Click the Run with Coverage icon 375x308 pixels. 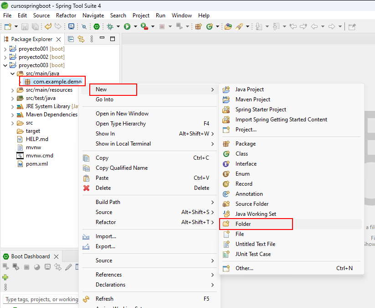point(144,26)
